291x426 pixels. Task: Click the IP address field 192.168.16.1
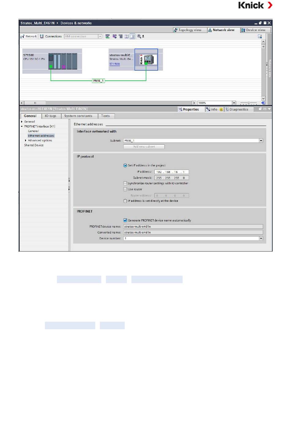coord(172,172)
